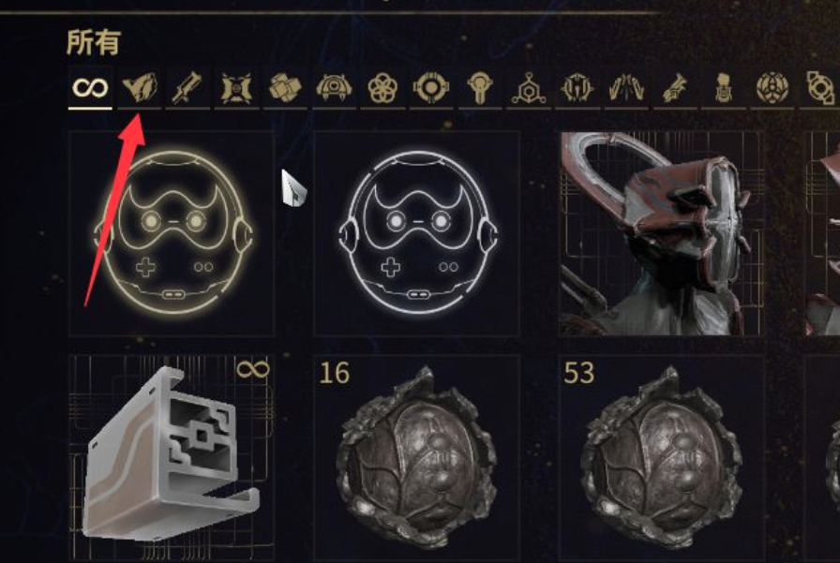840x563 pixels.
Task: Select the white robot face item
Action: (417, 233)
